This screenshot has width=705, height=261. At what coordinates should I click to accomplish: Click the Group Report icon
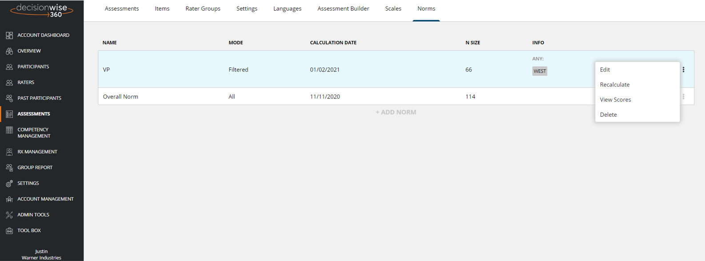point(9,167)
